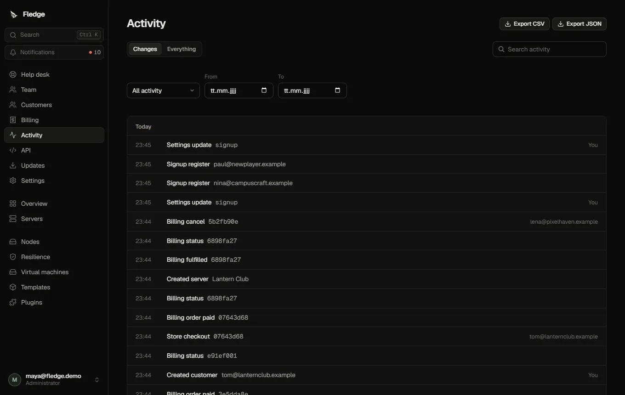Click the Signup register nina@campuscraft.example row
The image size is (625, 395).
coord(367,183)
